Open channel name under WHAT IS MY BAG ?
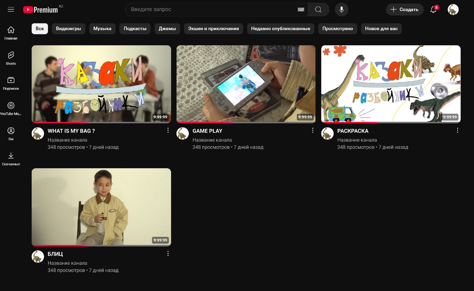The width and height of the screenshot is (474, 291). pyautogui.click(x=67, y=140)
